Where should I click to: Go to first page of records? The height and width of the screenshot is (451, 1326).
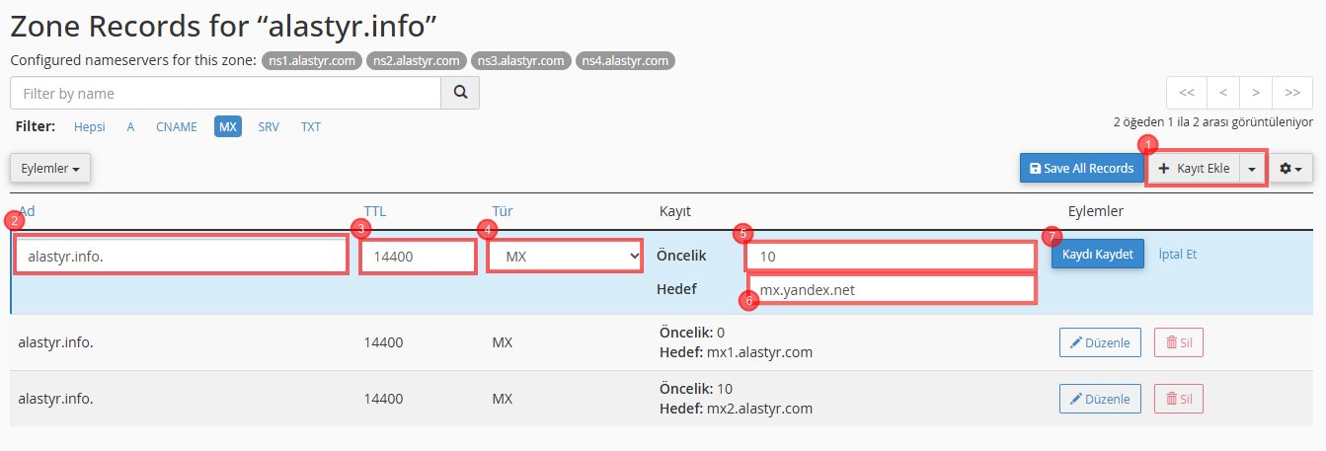[x=1187, y=92]
